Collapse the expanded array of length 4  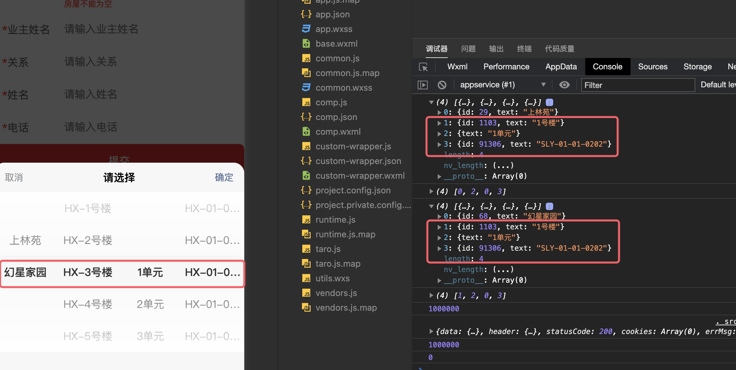pos(431,102)
